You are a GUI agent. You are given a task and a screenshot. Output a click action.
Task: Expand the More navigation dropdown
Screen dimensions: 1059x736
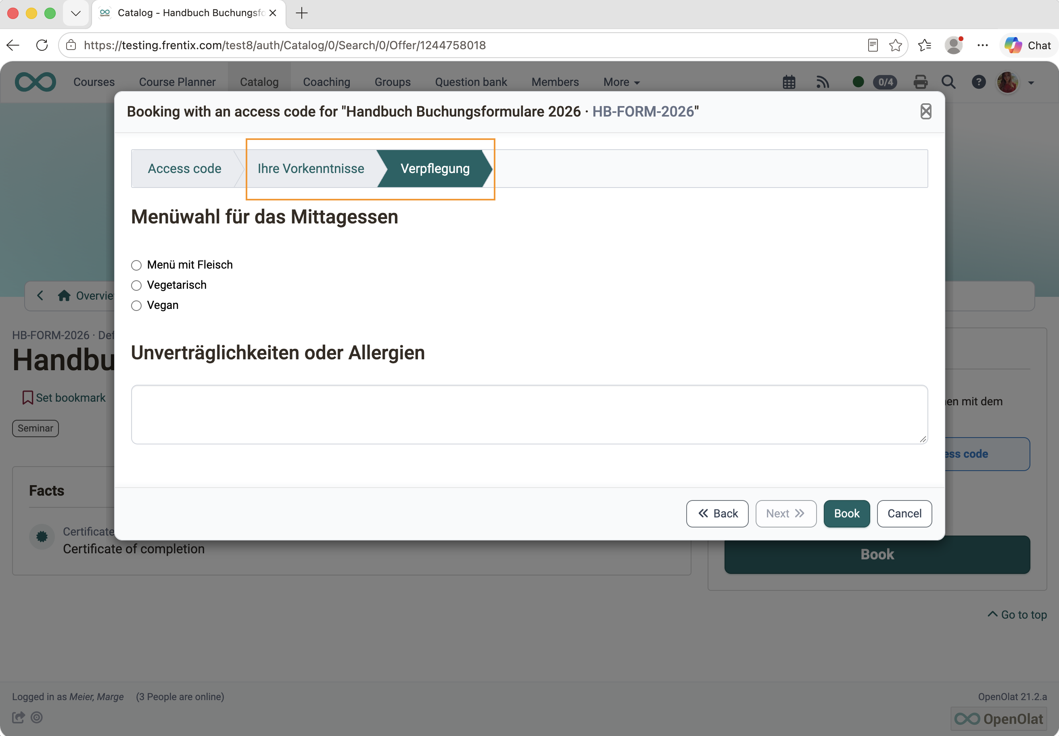coord(621,82)
